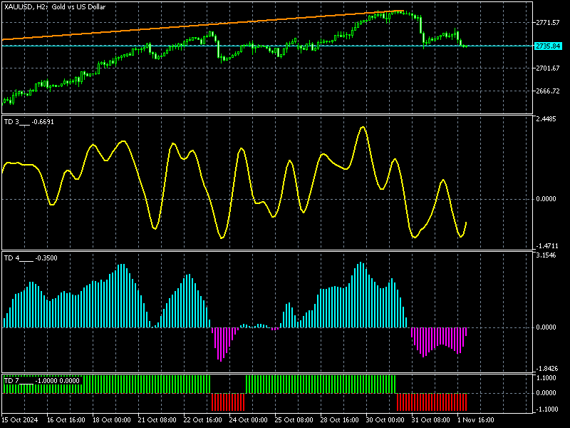Click the 21 Oct 08:00 time label

click(157, 419)
